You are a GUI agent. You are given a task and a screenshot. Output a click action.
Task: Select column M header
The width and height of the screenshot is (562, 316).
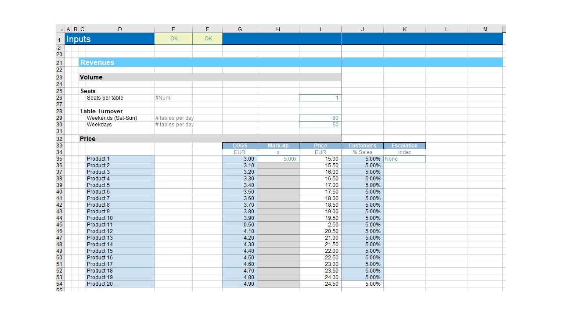click(x=485, y=29)
